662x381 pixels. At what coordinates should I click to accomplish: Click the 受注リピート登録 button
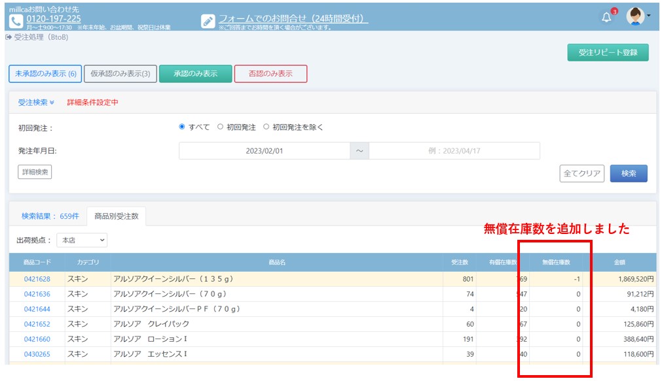tap(608, 52)
